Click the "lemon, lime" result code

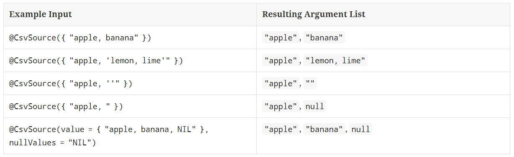pyautogui.click(x=335, y=61)
